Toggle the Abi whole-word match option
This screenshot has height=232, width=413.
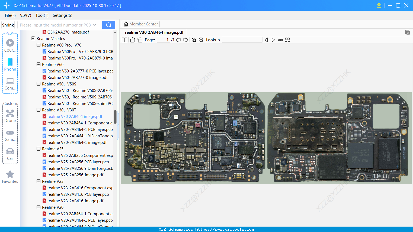(280, 40)
